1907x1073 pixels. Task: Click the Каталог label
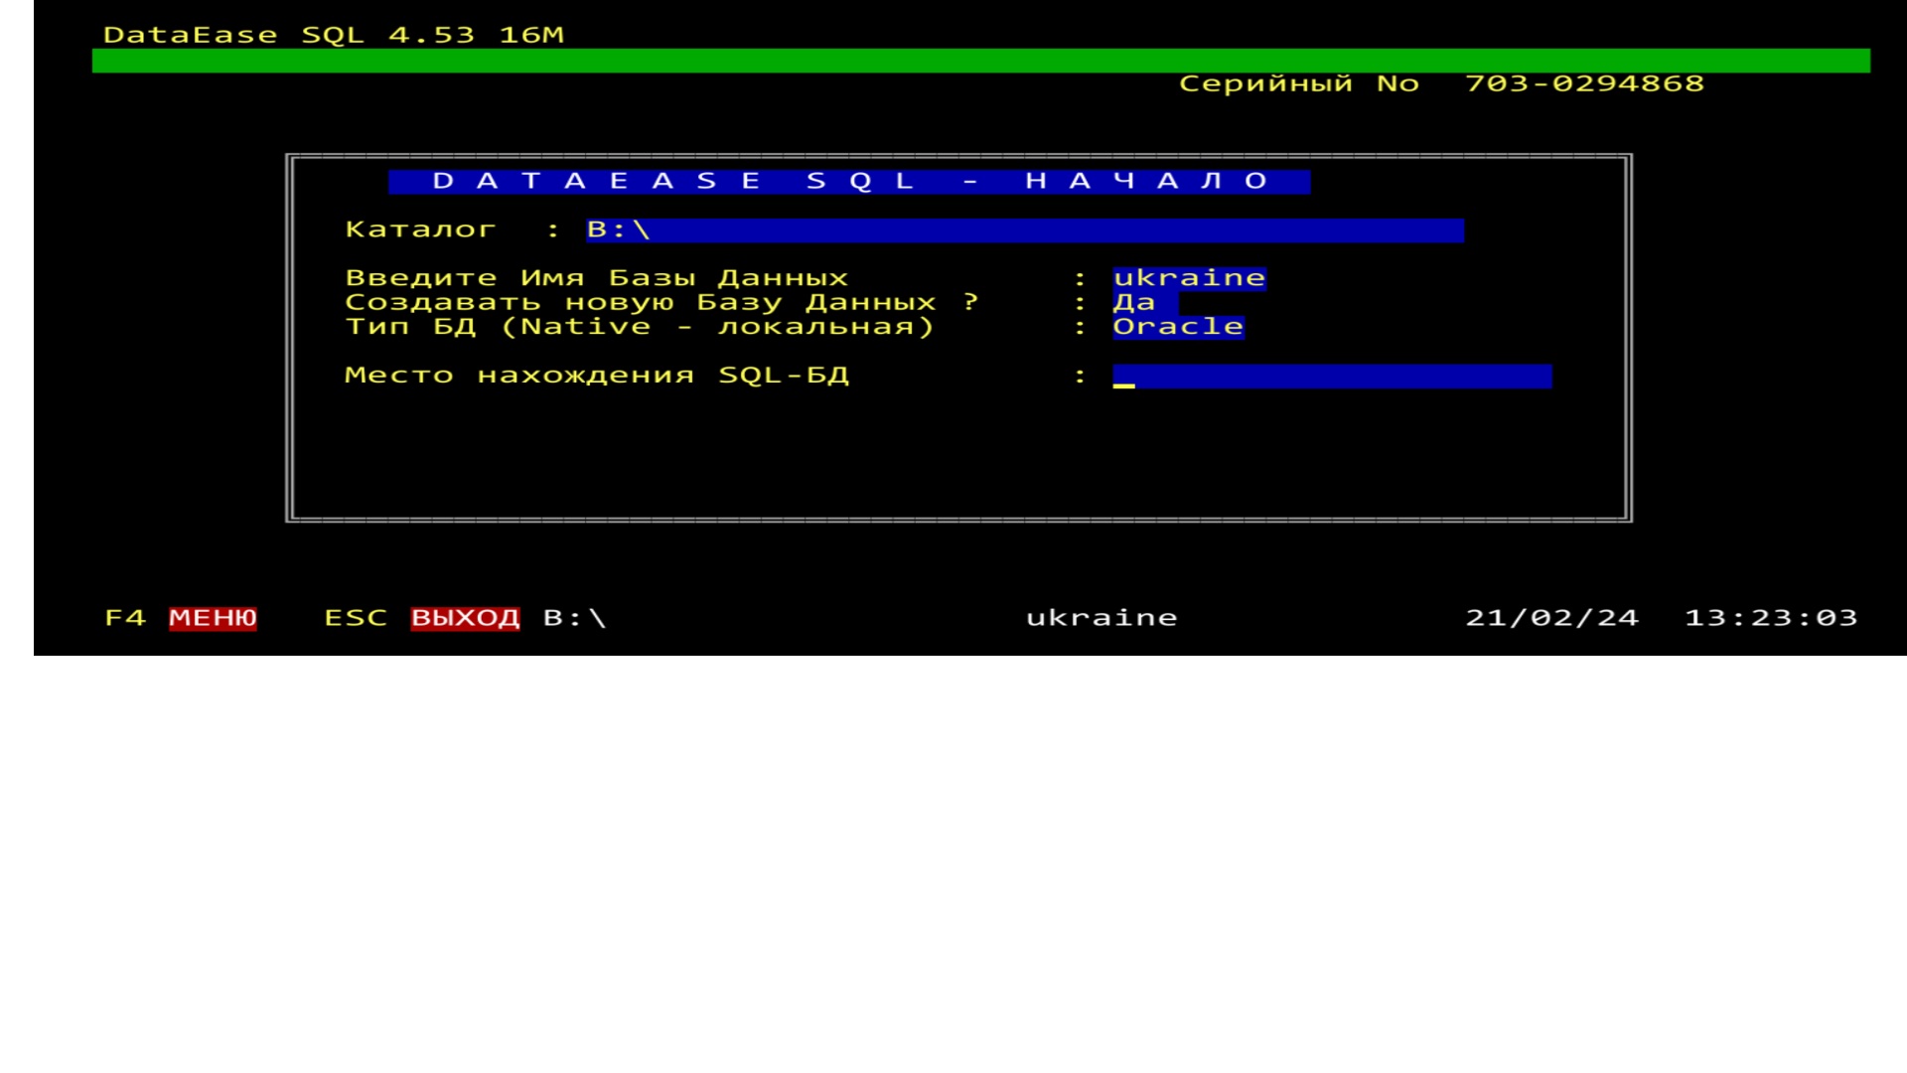point(420,230)
